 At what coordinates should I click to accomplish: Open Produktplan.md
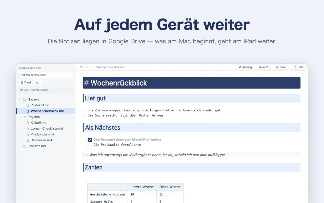(46, 134)
